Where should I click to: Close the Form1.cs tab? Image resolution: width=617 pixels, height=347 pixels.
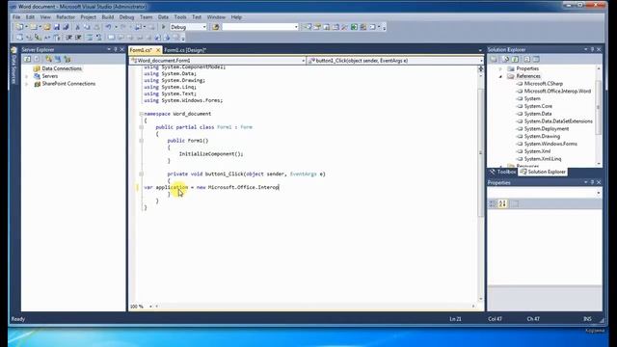click(158, 50)
